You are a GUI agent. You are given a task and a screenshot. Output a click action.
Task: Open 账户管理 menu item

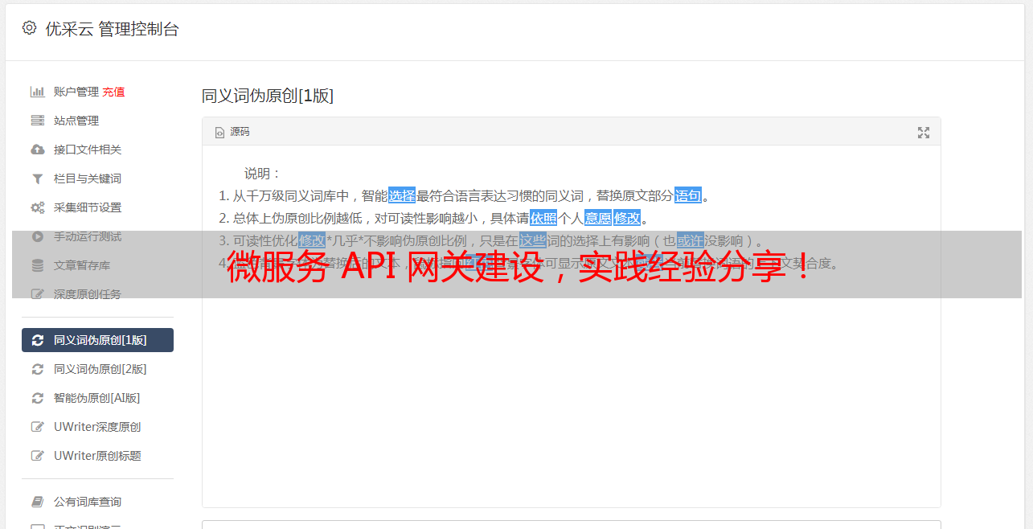76,92
